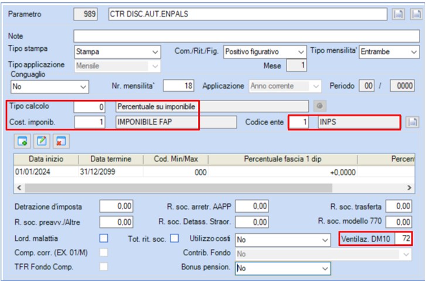This screenshot has height=281, width=426.
Task: Open the disabled Tipo applicazione Mensile dropdown
Action: point(117,66)
